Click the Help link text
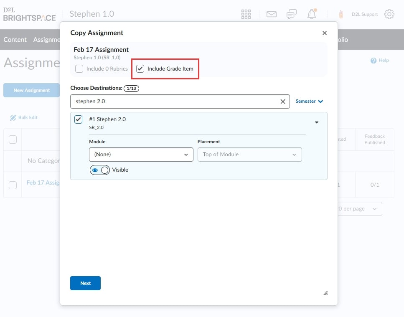Viewport: 404px width, 317px height. point(384,61)
